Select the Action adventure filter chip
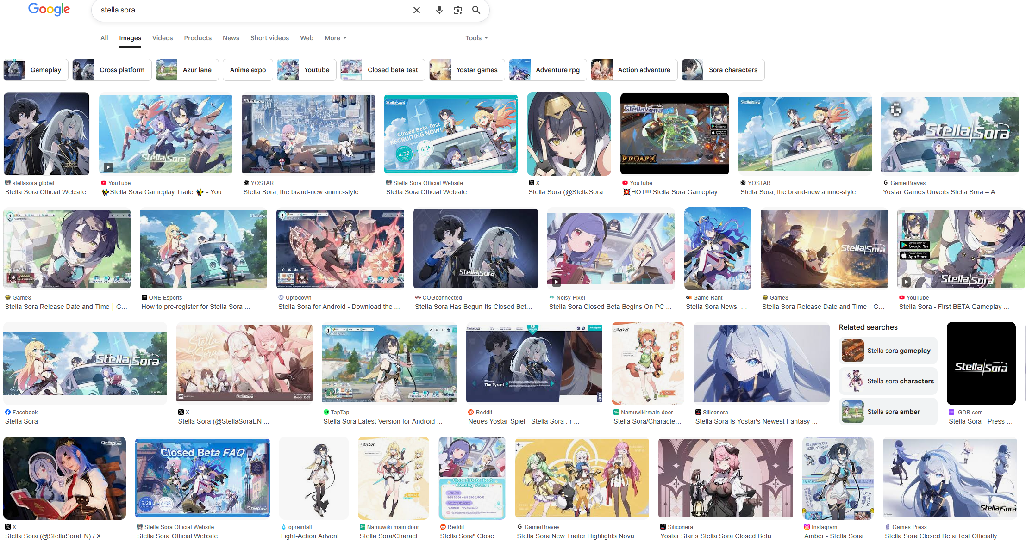Image resolution: width=1026 pixels, height=548 pixels. pos(634,70)
